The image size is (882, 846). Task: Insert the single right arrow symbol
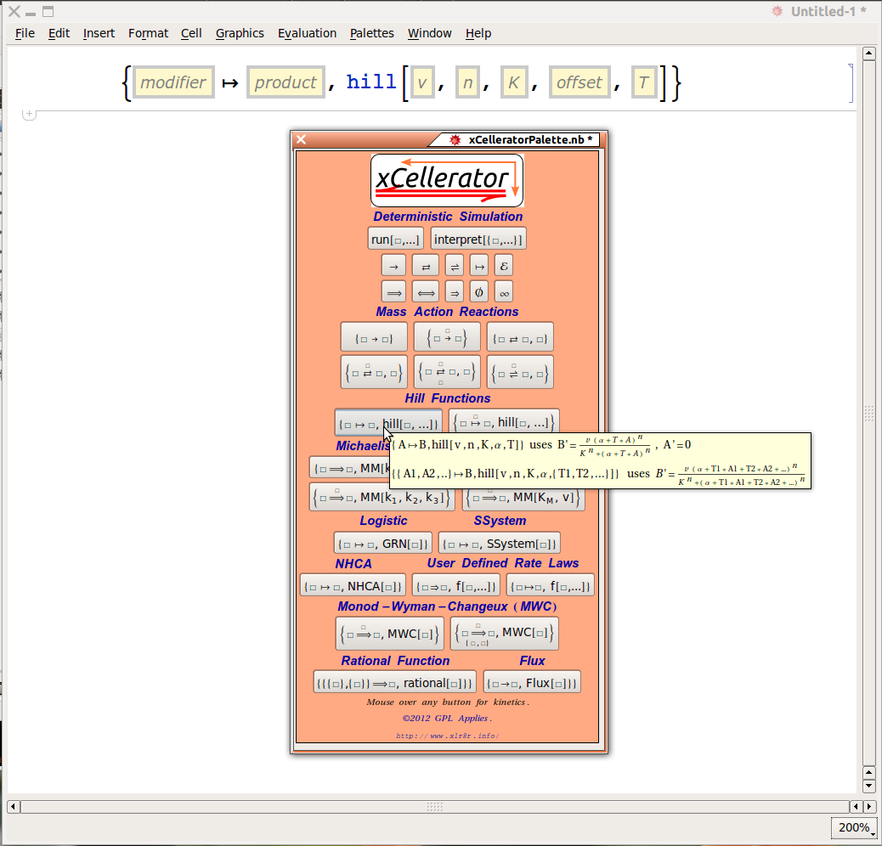pyautogui.click(x=393, y=266)
